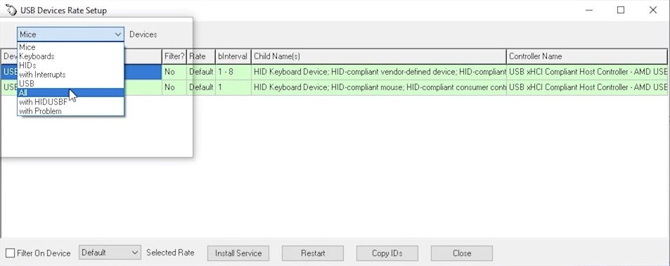Sort by the Filter? column header
670x266 pixels.
click(x=174, y=56)
